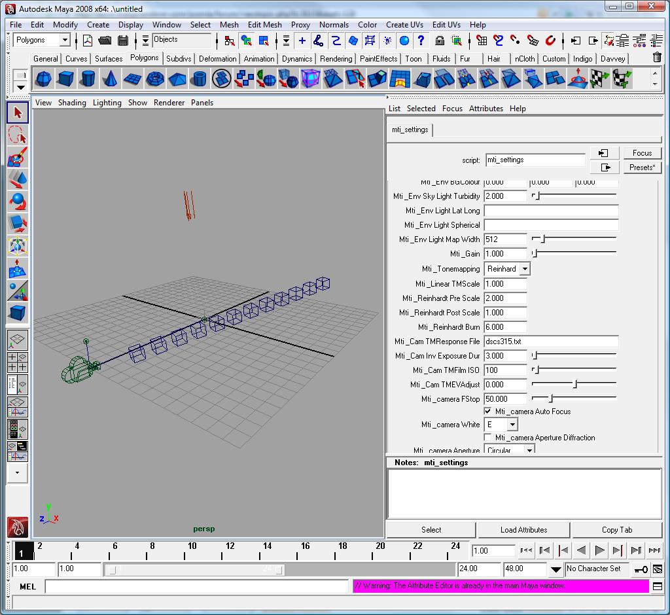Screen dimensions: 670x615
Task: Open the Create UVs menu
Action: 404,25
